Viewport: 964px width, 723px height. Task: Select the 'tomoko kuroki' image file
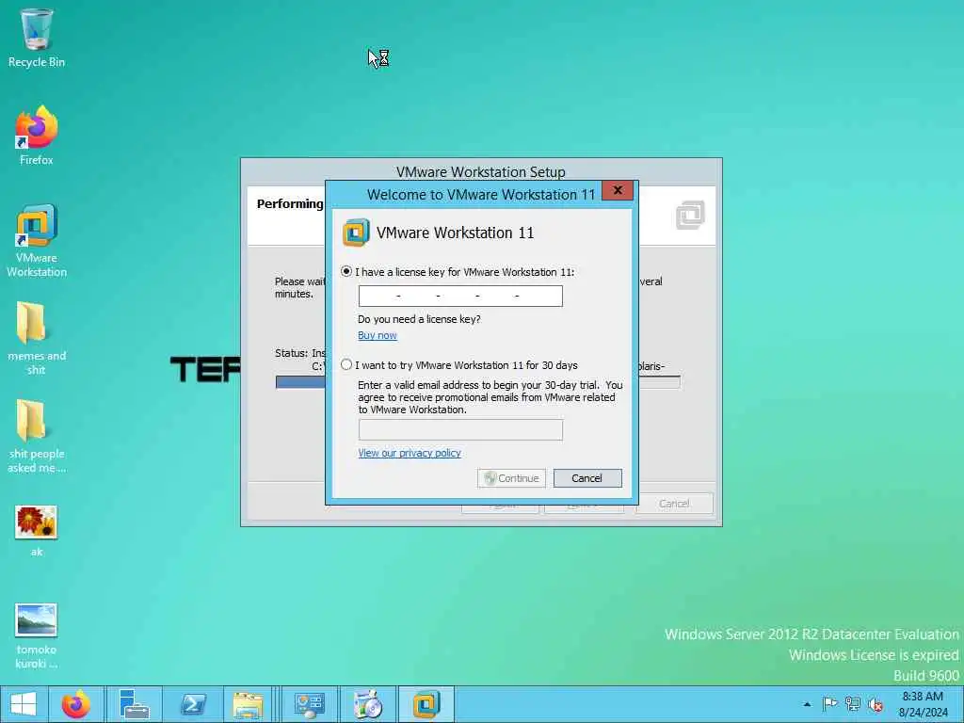click(x=37, y=635)
